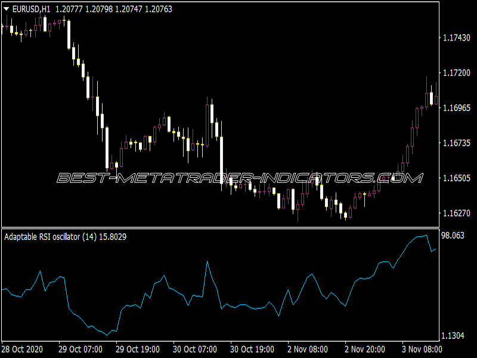Click the 1.17430 price axis label
This screenshot has height=358, width=477.
(457, 38)
